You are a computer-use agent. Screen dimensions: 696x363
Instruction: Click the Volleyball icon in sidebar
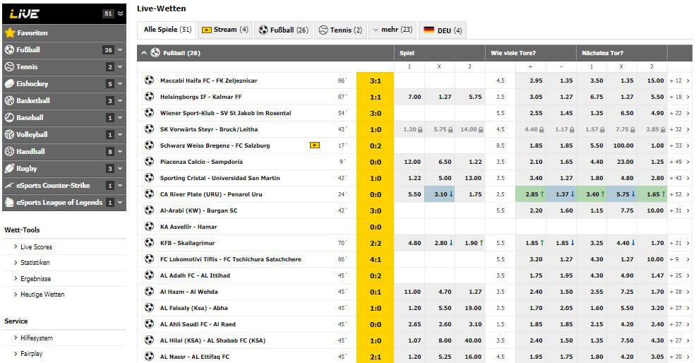(9, 134)
